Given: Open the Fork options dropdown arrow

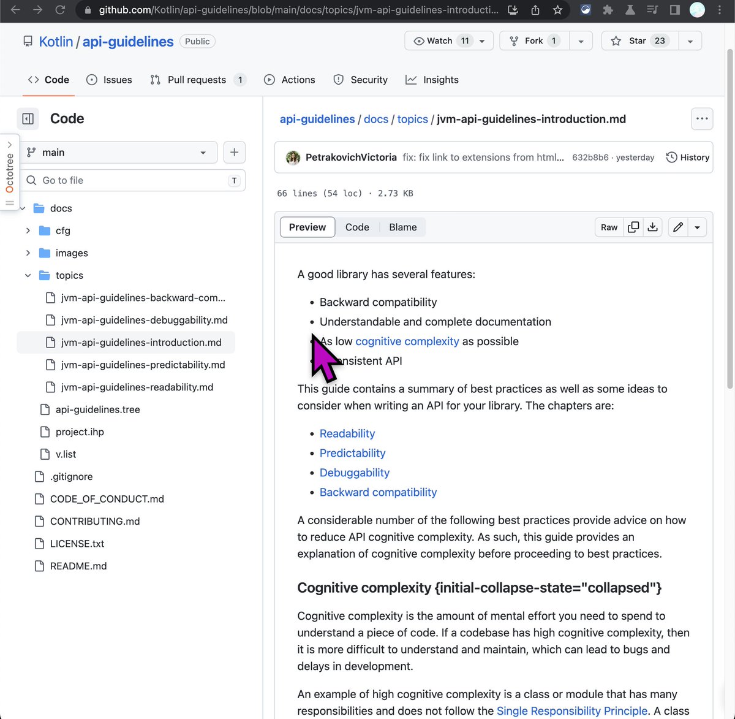Looking at the screenshot, I should (x=581, y=41).
